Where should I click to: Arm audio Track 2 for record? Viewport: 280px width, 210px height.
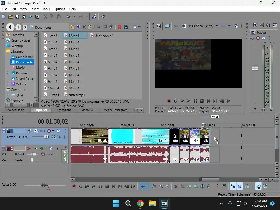click(28, 148)
